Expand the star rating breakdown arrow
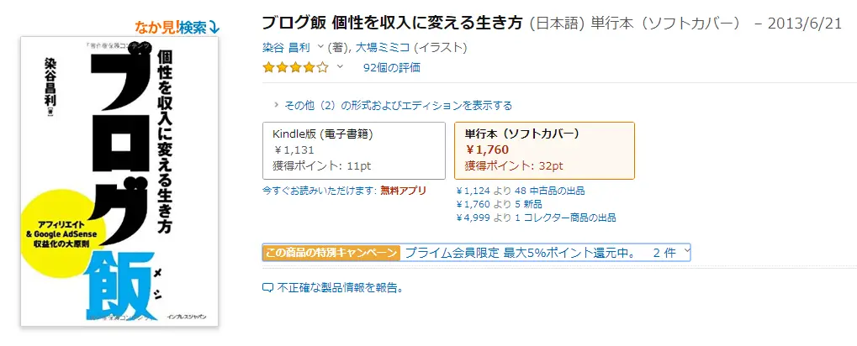Screen dimensions: 857x346 coord(340,67)
